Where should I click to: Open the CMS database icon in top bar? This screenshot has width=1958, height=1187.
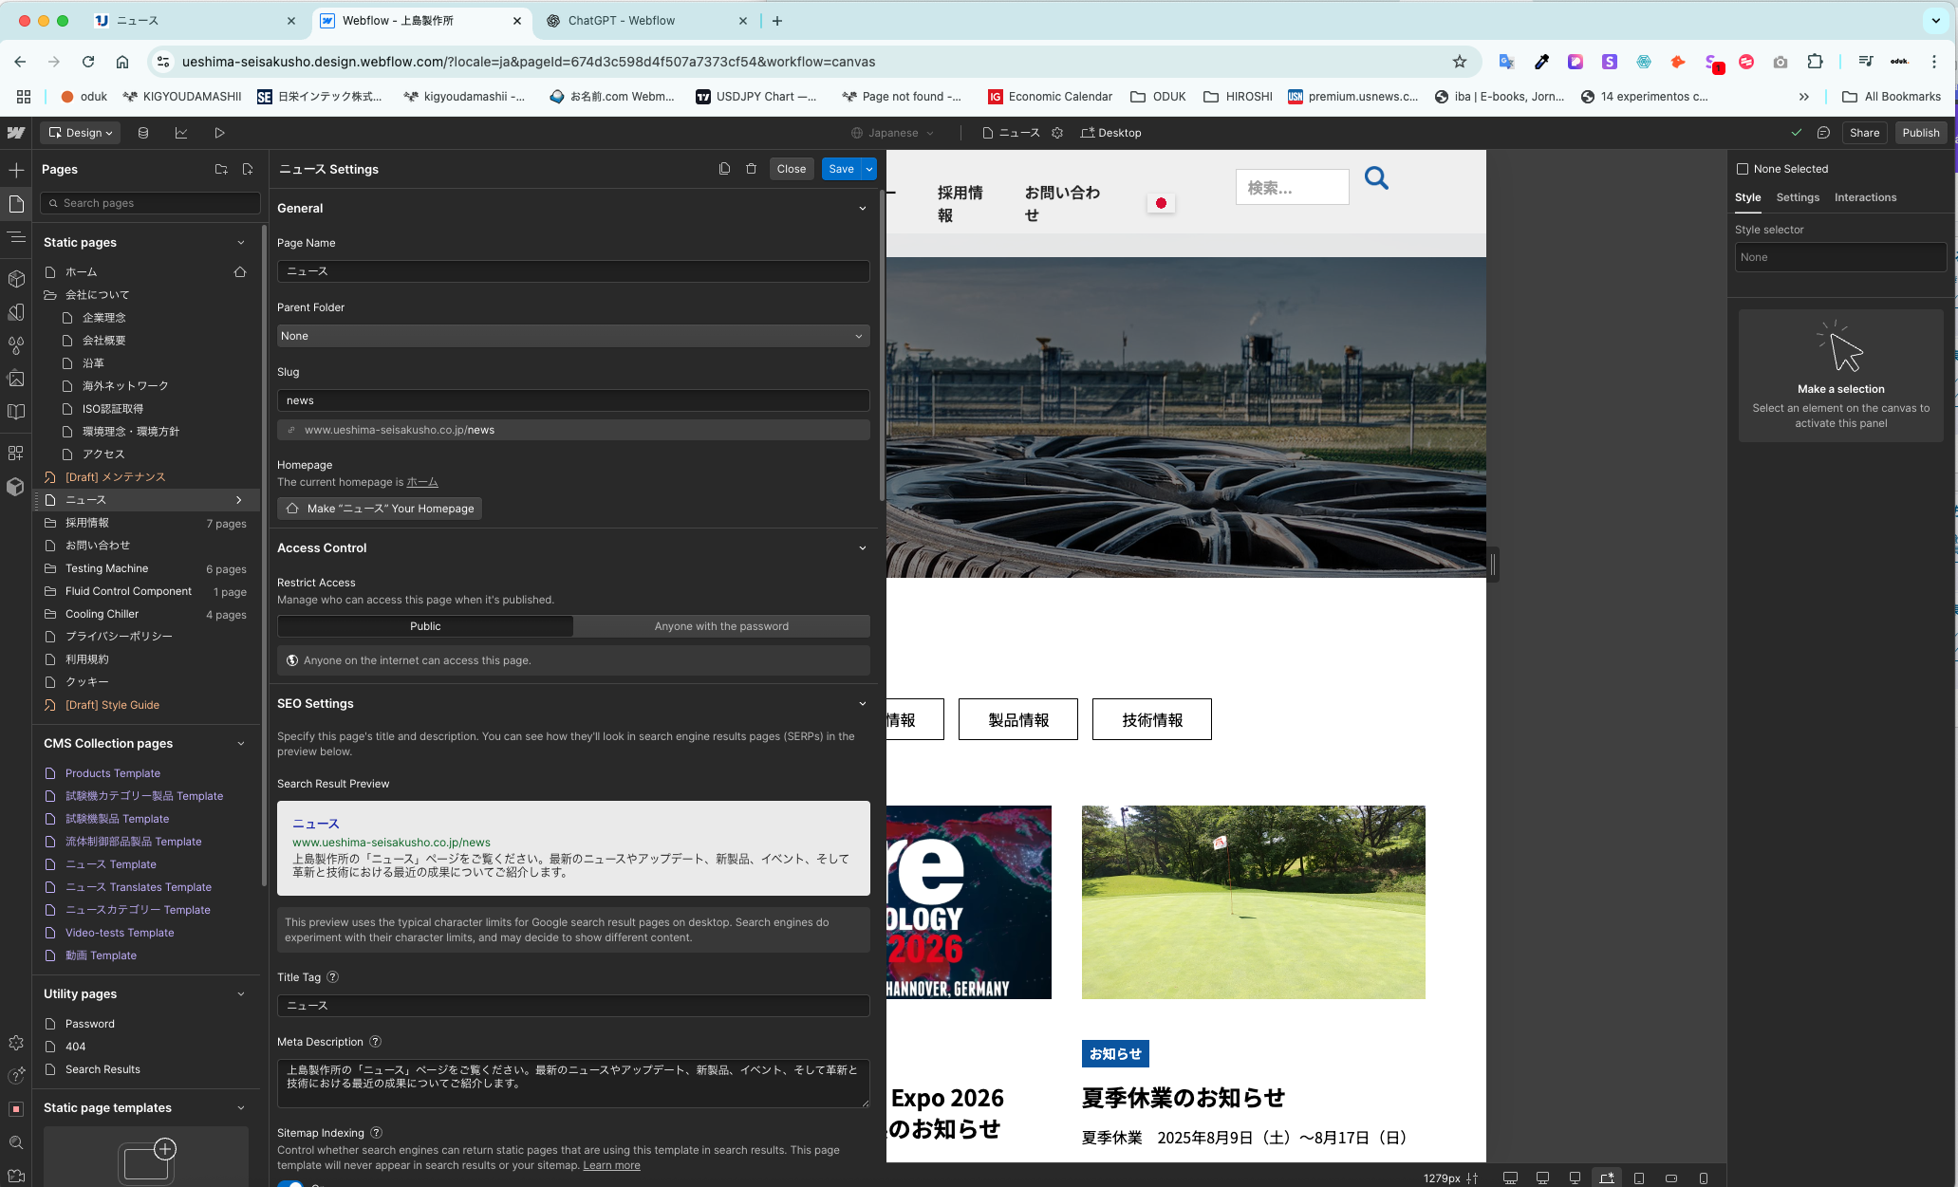coord(143,133)
